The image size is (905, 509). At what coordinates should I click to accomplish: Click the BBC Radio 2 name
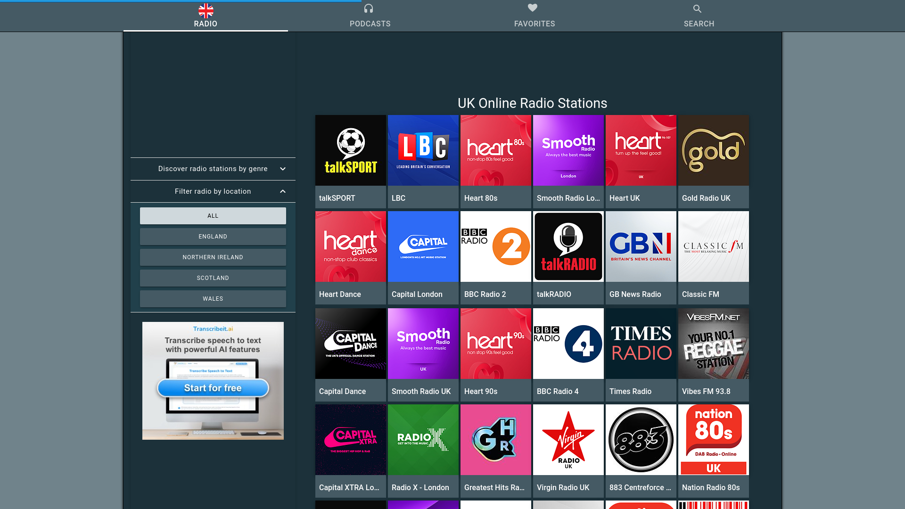pos(485,295)
